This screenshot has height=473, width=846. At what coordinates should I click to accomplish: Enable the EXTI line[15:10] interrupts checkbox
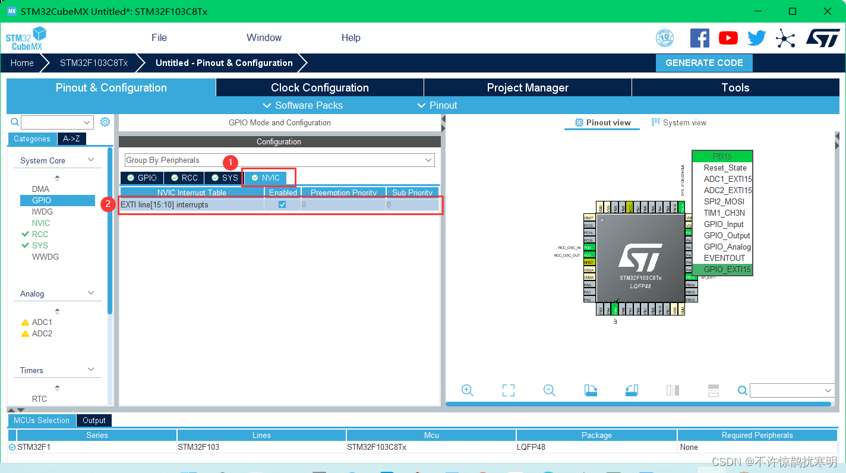coord(282,203)
